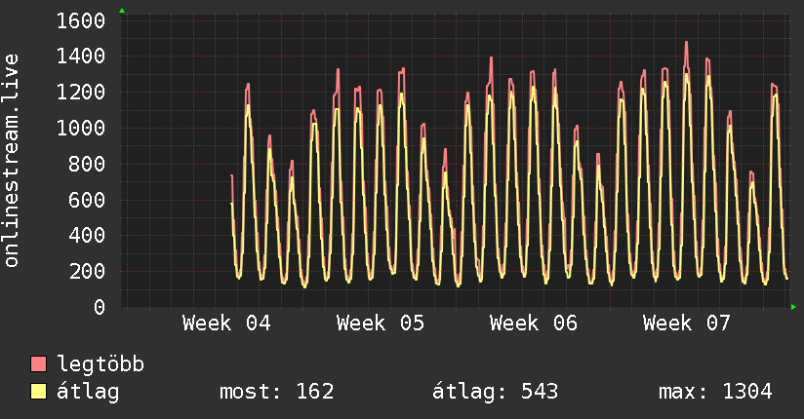Image resolution: width=804 pixels, height=419 pixels.
Task: Click the 'most: 162' statistic
Action: pyautogui.click(x=276, y=392)
